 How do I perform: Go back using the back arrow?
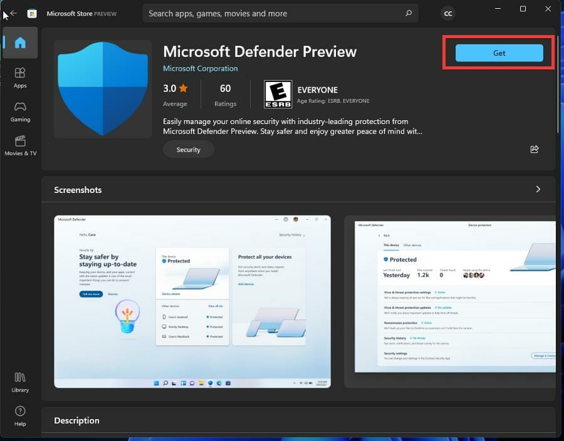tap(14, 13)
